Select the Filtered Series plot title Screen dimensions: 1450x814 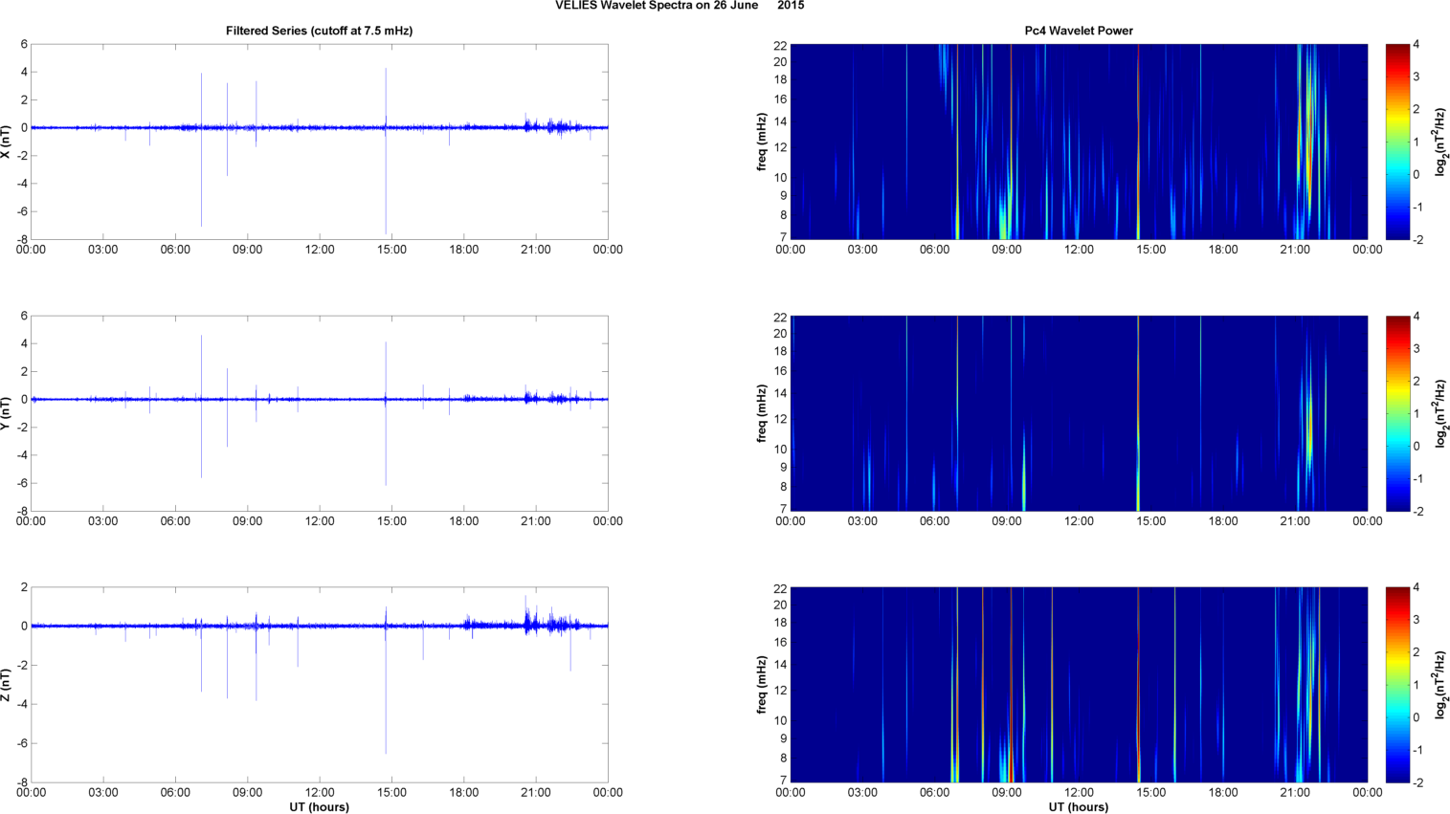coord(319,31)
